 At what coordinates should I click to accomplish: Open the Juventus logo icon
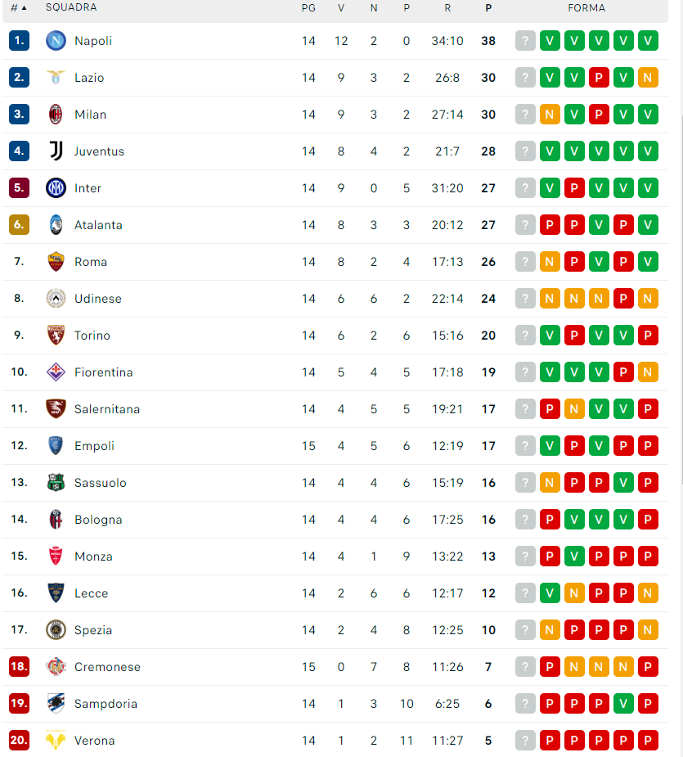(x=56, y=151)
